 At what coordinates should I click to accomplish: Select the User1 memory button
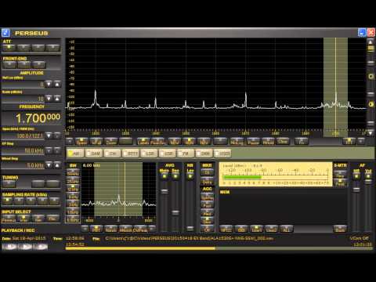pos(256,230)
